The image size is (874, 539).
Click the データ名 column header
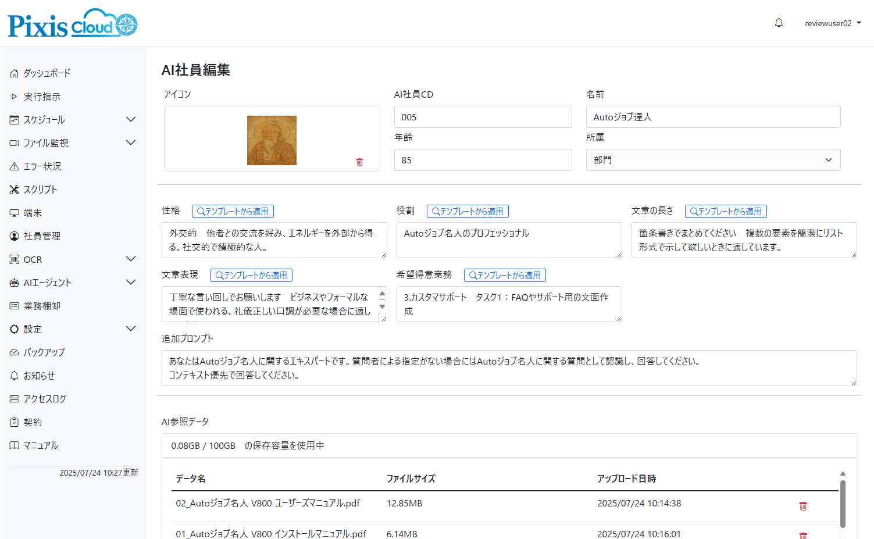coord(191,479)
